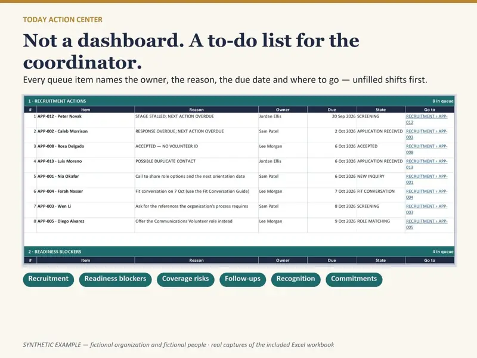This screenshot has height=358, width=477.
Task: Select the Readiness blockers pill button
Action: tap(115, 279)
